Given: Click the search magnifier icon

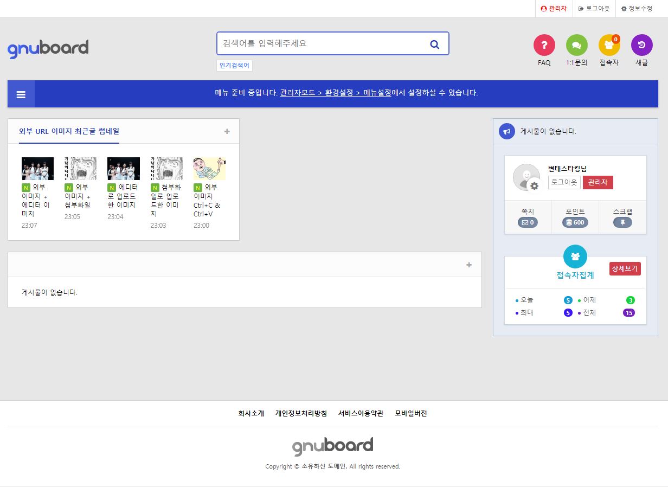Looking at the screenshot, I should click(x=434, y=44).
